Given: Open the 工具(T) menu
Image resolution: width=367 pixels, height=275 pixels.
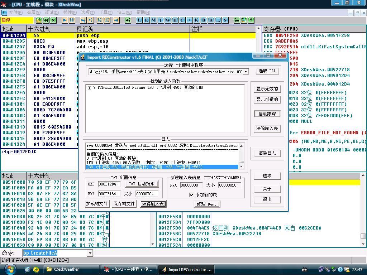Looking at the screenshot, I should click(x=106, y=13).
